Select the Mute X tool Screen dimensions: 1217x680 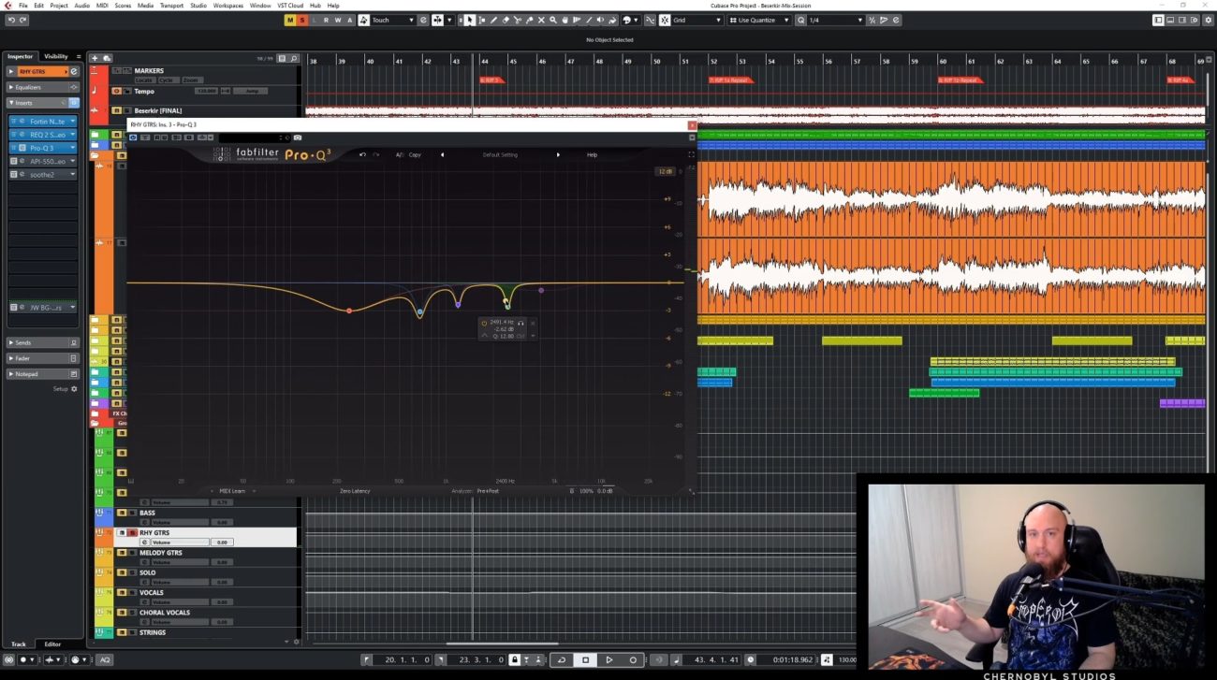[542, 20]
